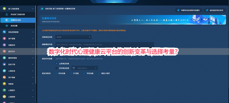This screenshot has width=229, height=103.
Task: Expand 用户管理 using its chevron
Action: 33,39
